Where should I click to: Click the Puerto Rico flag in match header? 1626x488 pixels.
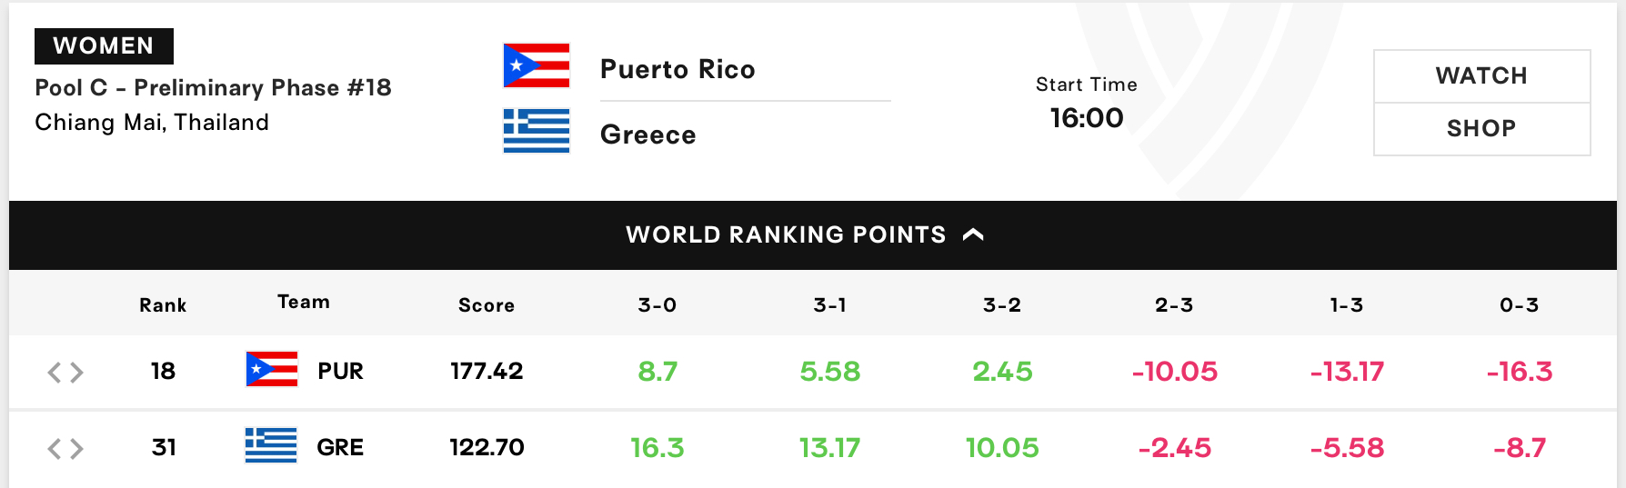[537, 65]
